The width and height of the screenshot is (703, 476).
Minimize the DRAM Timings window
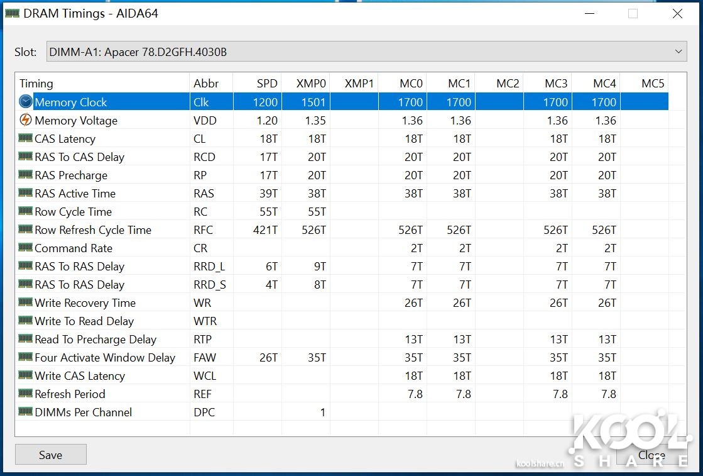[589, 14]
